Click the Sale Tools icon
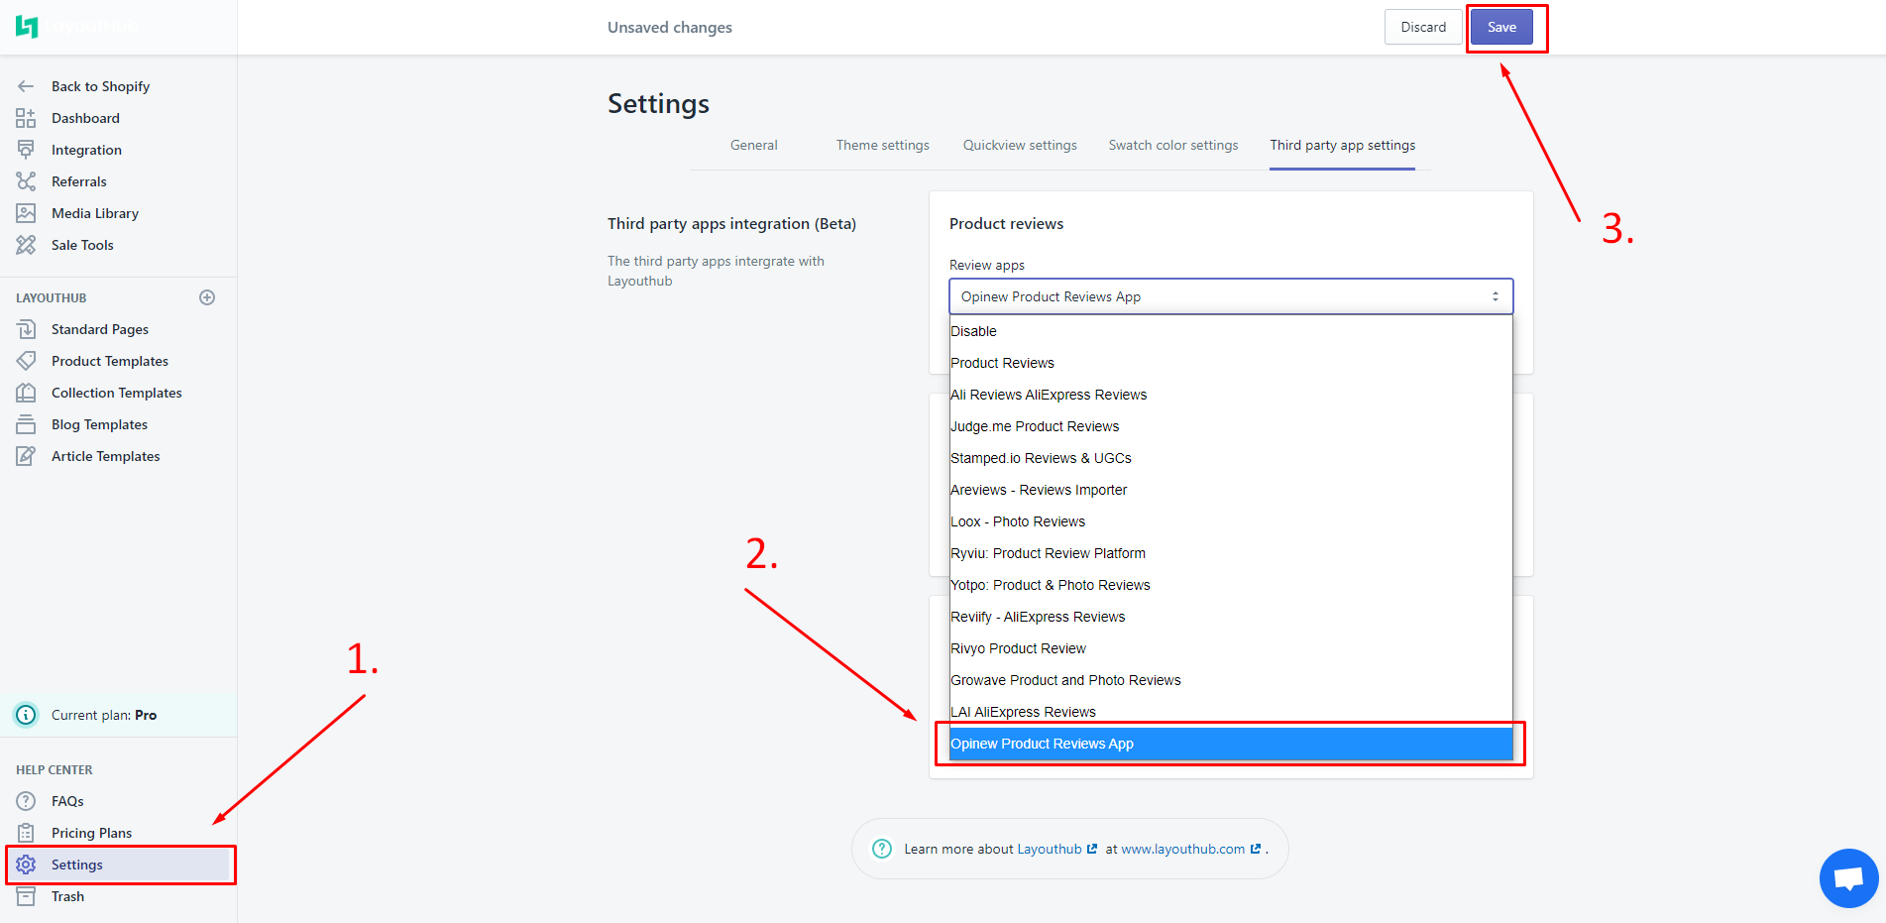Image resolution: width=1886 pixels, height=923 pixels. (26, 245)
